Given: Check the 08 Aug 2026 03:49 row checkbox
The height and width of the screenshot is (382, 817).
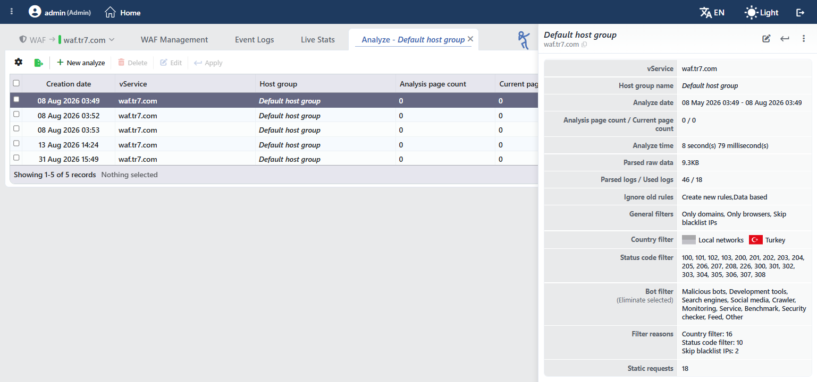Looking at the screenshot, I should [x=16, y=99].
